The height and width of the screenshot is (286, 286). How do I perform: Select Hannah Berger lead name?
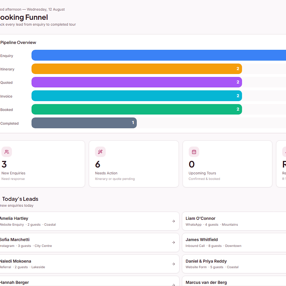click(x=15, y=282)
